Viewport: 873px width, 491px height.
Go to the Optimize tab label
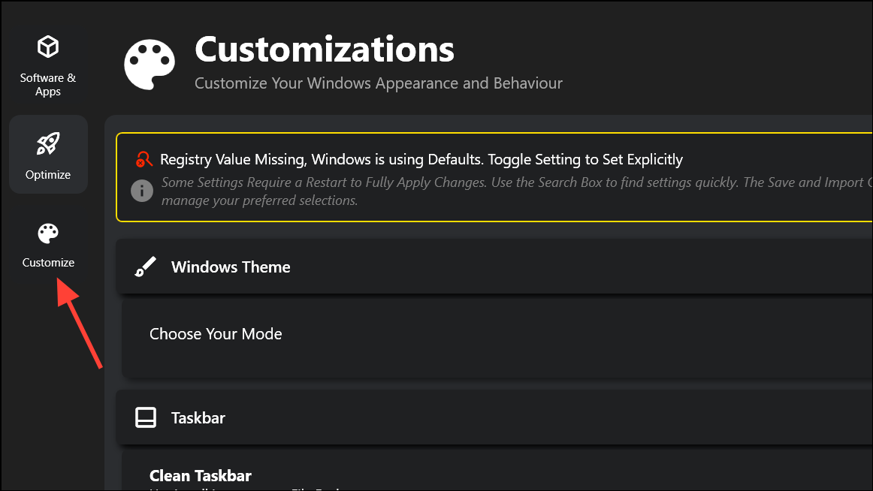48,175
